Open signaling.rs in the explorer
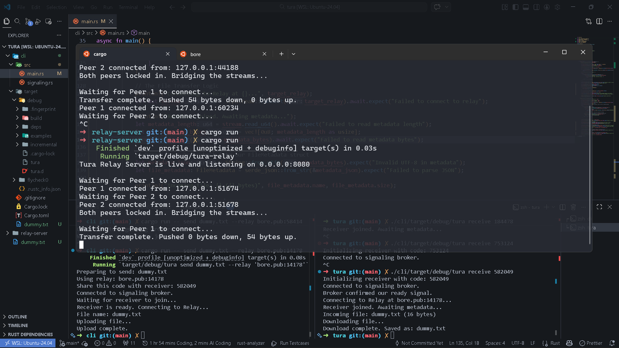Image resolution: width=619 pixels, height=348 pixels. tap(34, 82)
